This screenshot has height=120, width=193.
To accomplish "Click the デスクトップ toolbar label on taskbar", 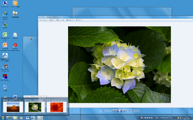I will pos(164,118).
